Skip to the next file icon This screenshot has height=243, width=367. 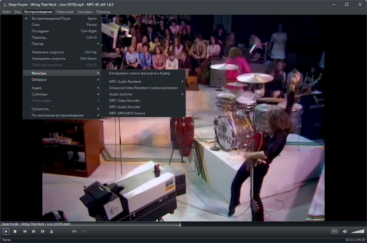(x=34, y=231)
